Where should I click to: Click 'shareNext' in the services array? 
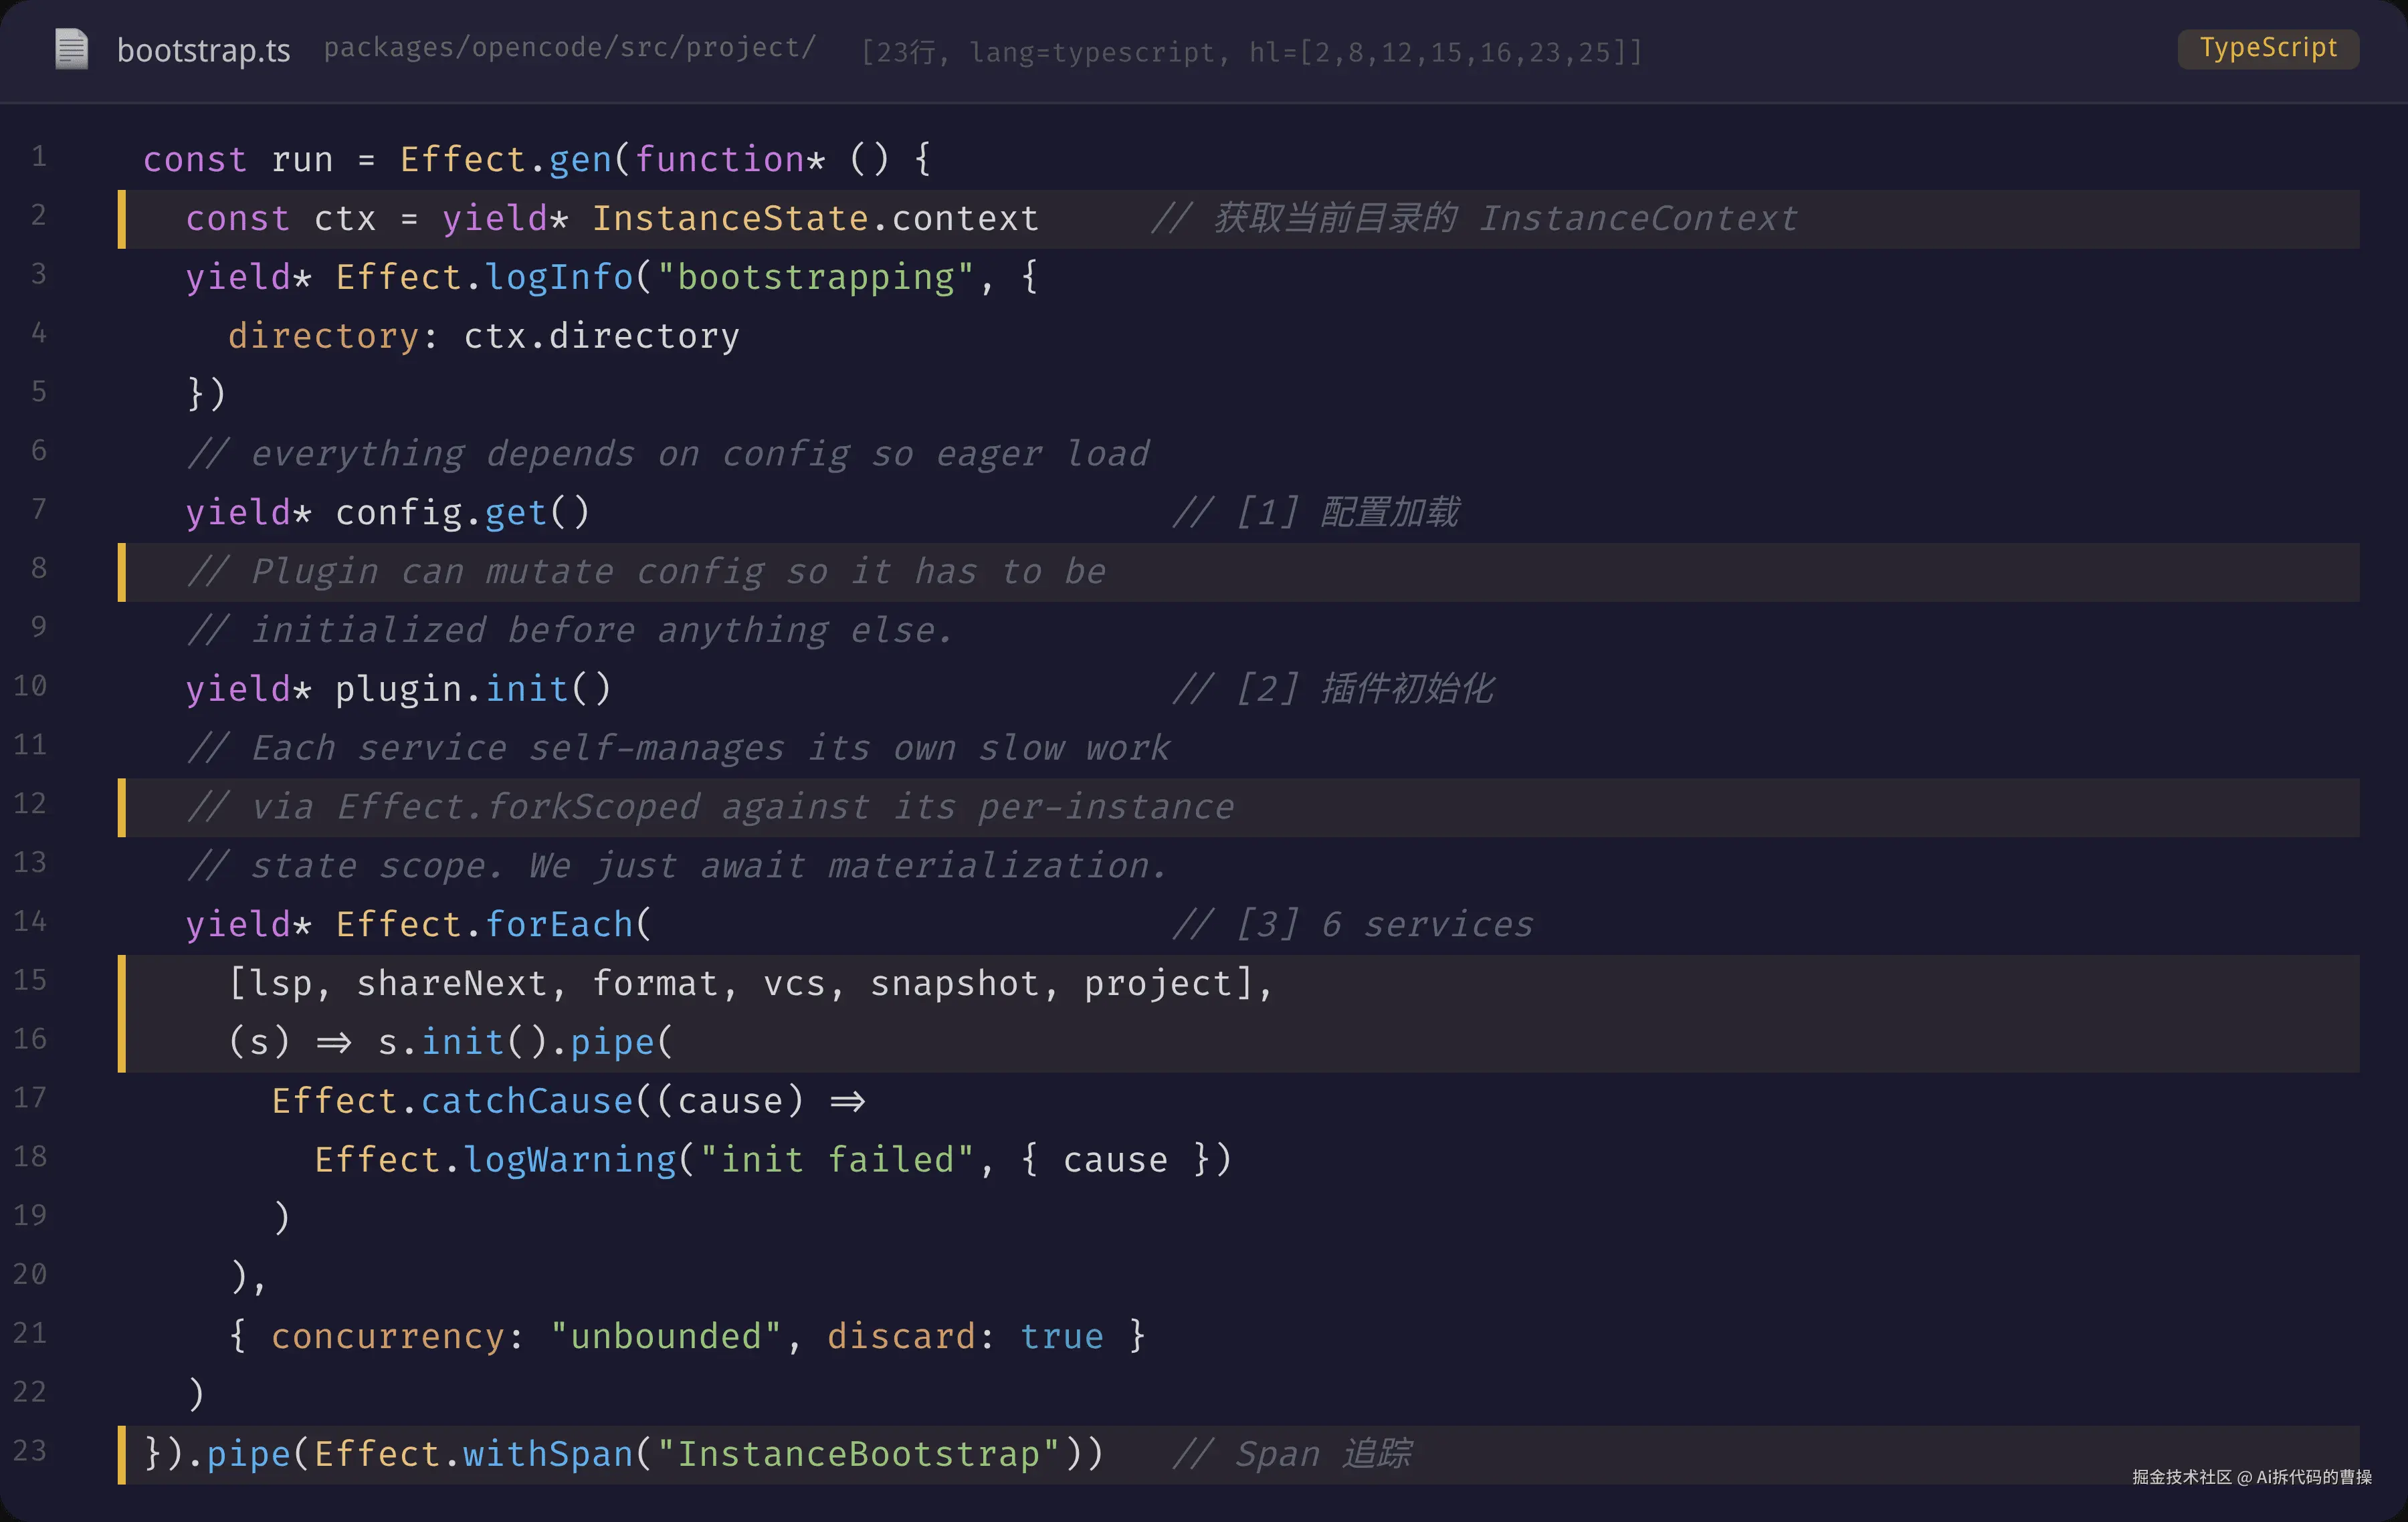click(x=452, y=985)
